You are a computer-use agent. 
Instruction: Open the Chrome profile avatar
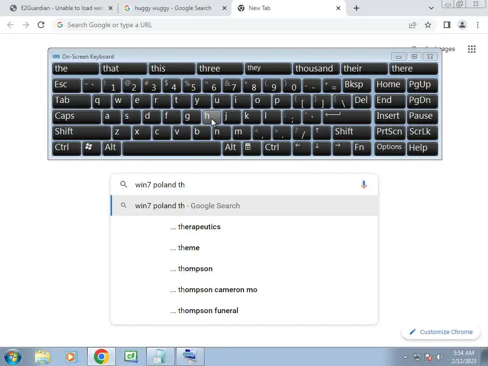[462, 25]
